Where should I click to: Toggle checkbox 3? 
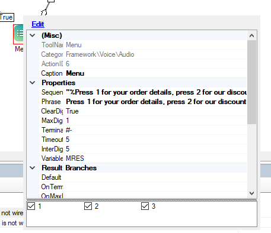[x=145, y=206]
